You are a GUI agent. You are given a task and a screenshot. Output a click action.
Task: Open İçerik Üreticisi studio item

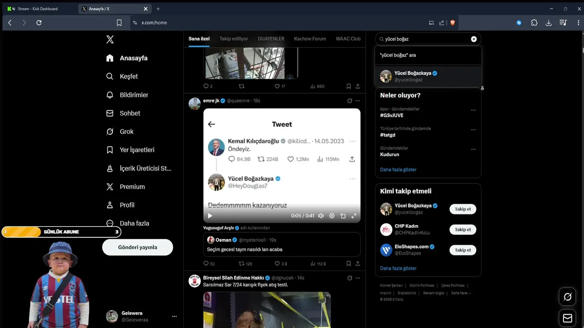(x=139, y=168)
